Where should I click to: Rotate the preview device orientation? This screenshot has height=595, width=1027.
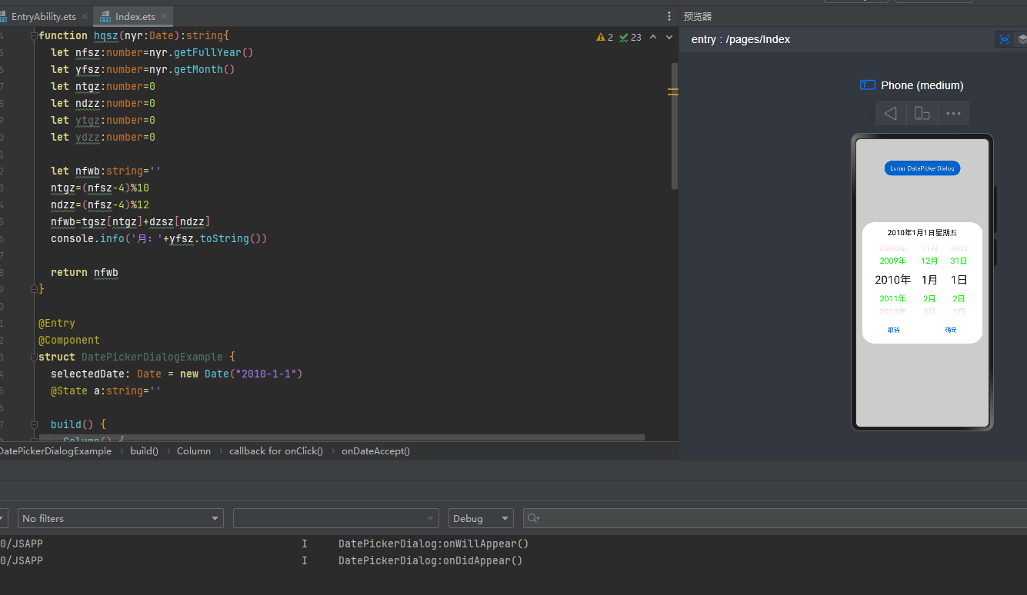(x=922, y=114)
